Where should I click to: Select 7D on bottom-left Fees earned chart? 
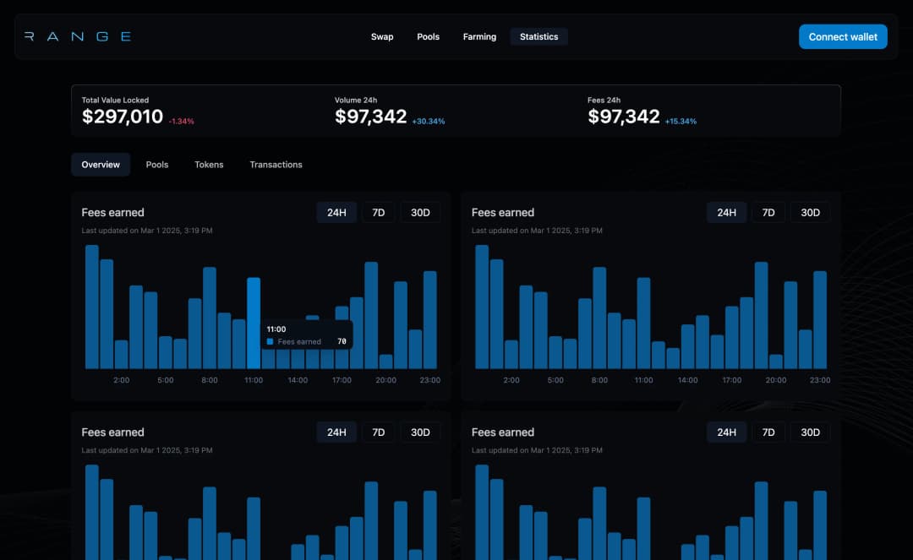tap(378, 432)
